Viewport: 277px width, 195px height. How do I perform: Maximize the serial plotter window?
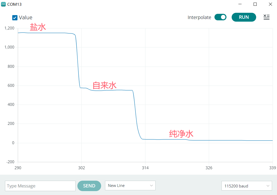coord(255,4)
